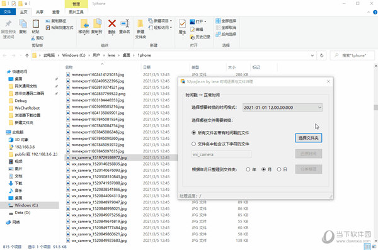This screenshot has height=250, width=378.
Task: Open the time format dropdown 2021-01-01 12.00.00.000
Action: (x=282, y=108)
